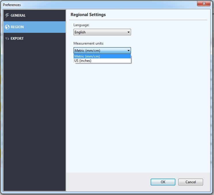Click the Measurement units dropdown arrow
Image resolution: width=214 pixels, height=195 pixels.
128,51
